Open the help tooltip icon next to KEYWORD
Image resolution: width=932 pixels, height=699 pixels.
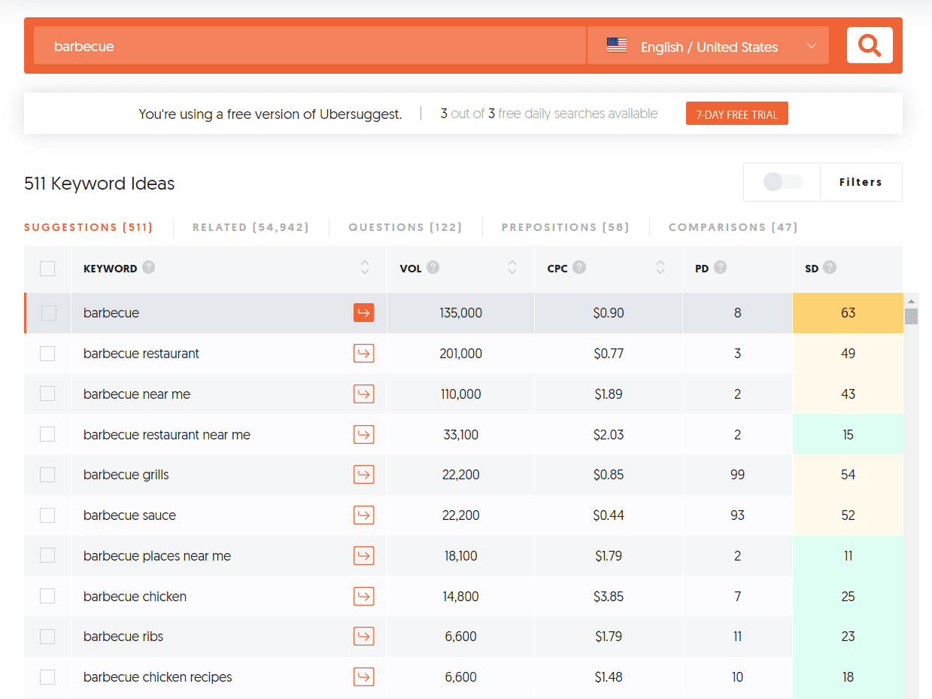click(150, 267)
